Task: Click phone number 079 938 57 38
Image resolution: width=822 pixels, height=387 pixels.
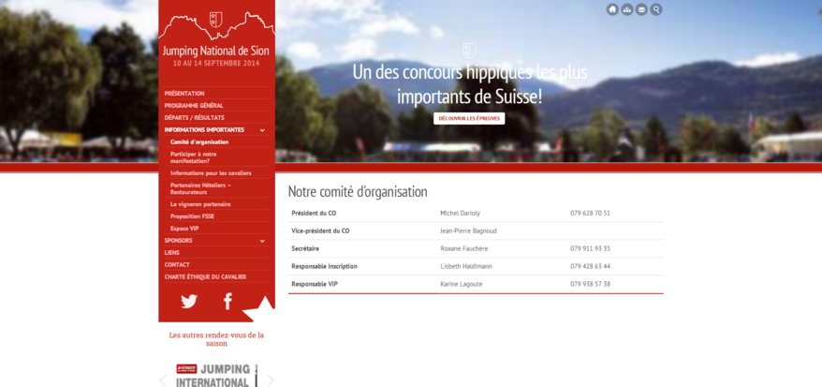Action: click(x=591, y=284)
